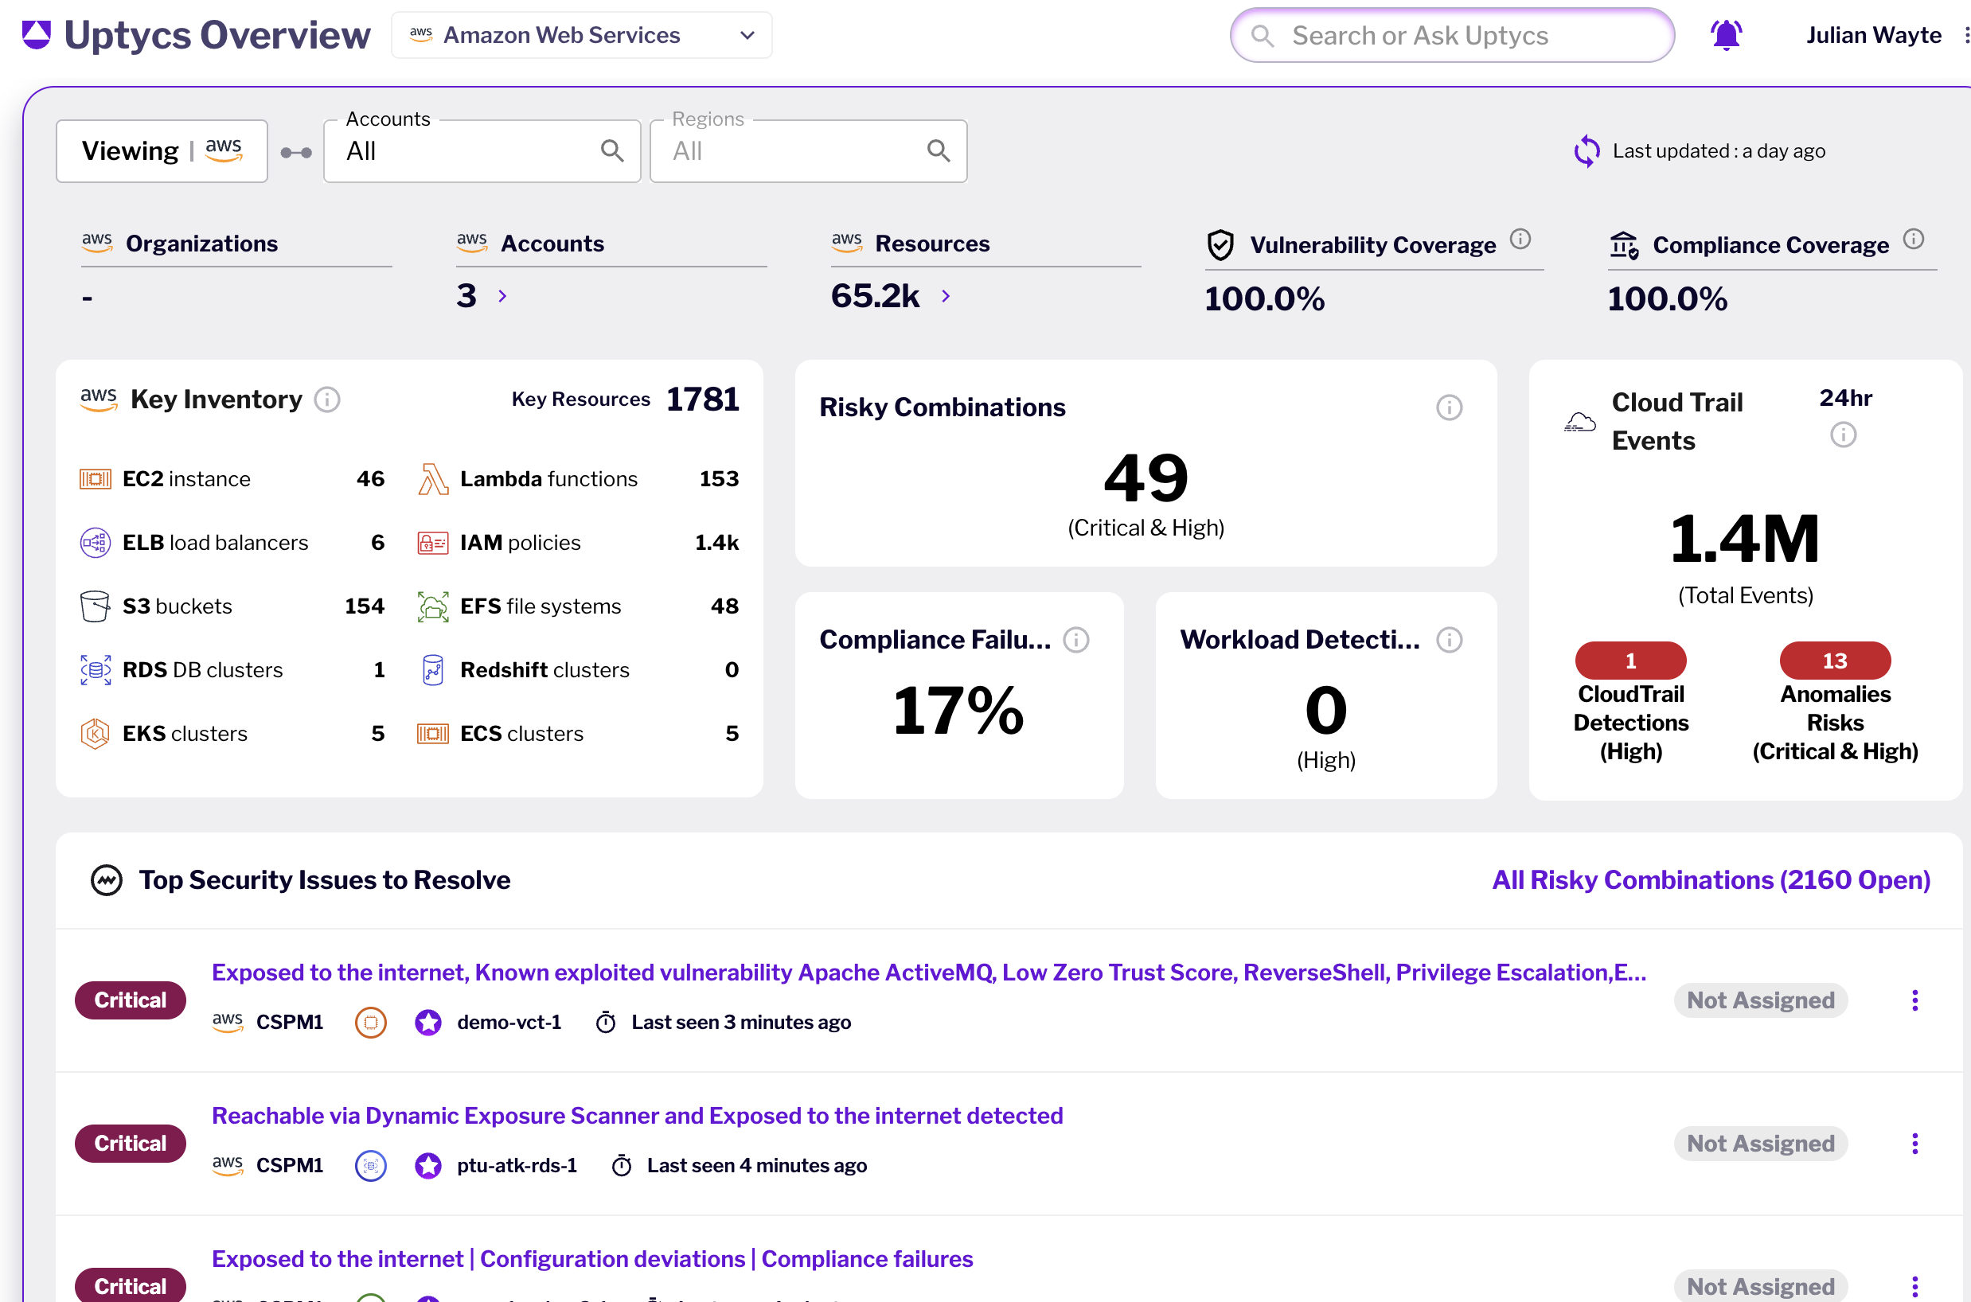Click Critical badge on ActiveMQ issue
The image size is (1971, 1302).
pyautogui.click(x=131, y=1000)
